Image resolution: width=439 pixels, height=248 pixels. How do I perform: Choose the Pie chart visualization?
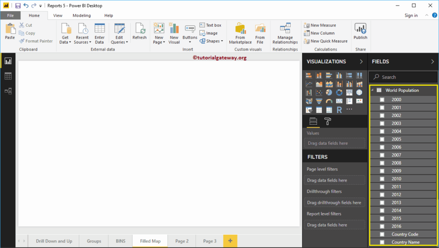(329, 93)
